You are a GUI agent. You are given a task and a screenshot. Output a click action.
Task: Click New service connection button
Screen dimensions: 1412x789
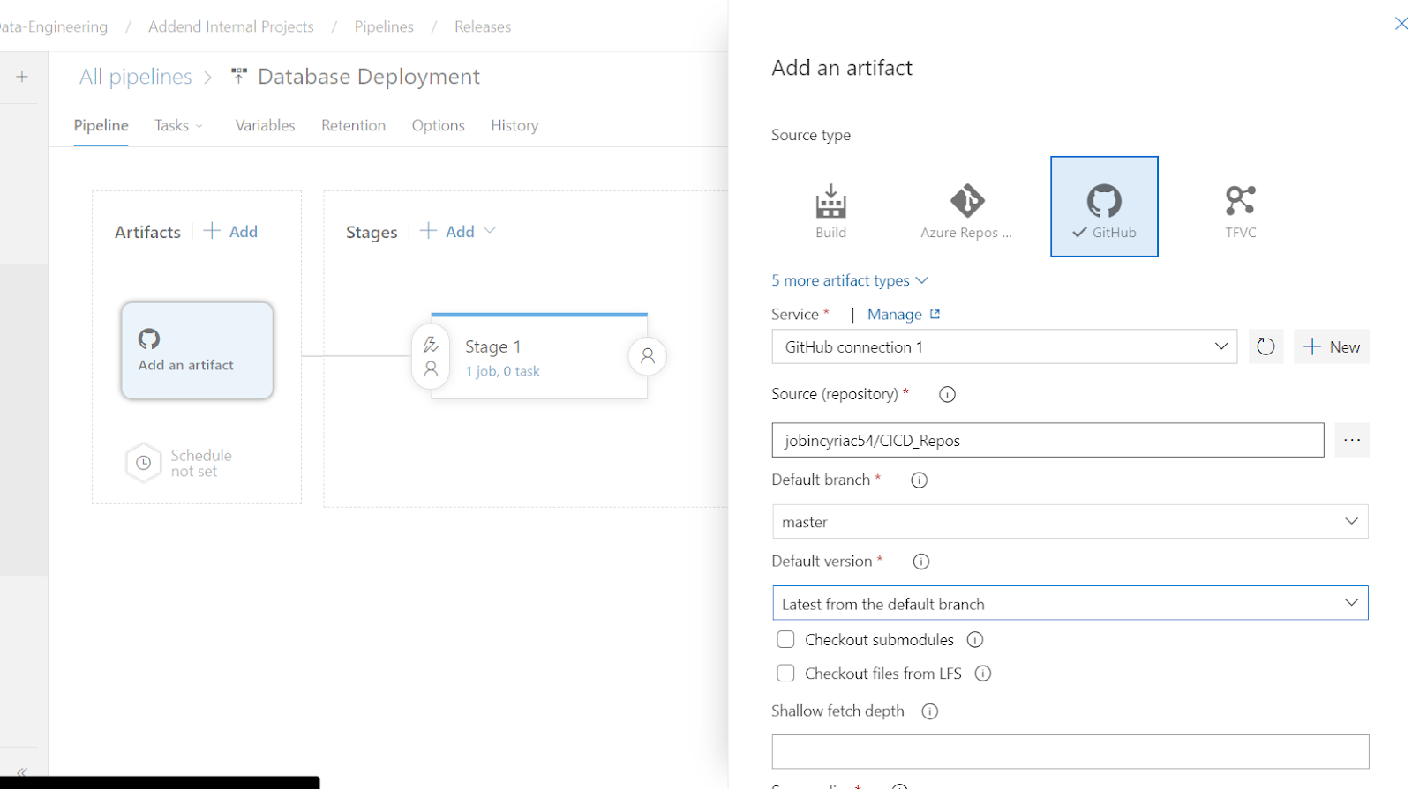click(x=1331, y=346)
